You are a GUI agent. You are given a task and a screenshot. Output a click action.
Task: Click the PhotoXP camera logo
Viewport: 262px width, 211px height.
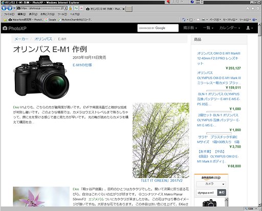click(x=15, y=28)
